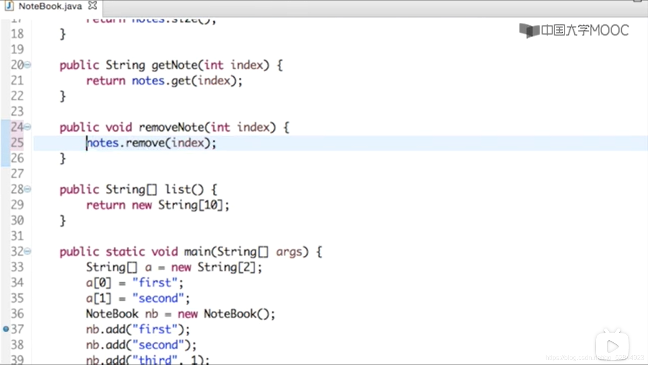Click the line 'a[0] = "first";'
This screenshot has height=365, width=648.
click(x=135, y=282)
